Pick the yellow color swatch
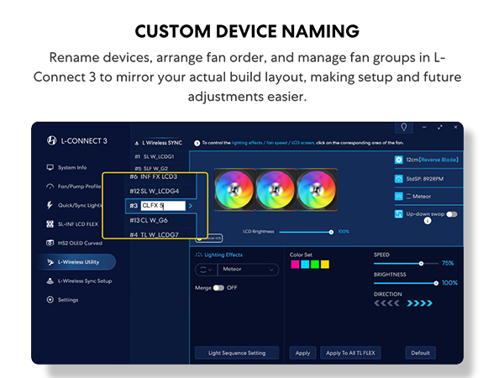 point(325,265)
